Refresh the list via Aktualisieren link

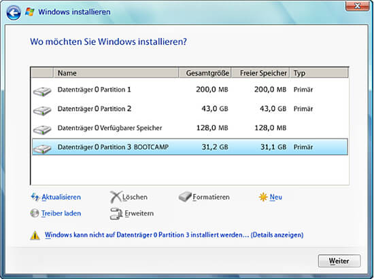click(61, 197)
